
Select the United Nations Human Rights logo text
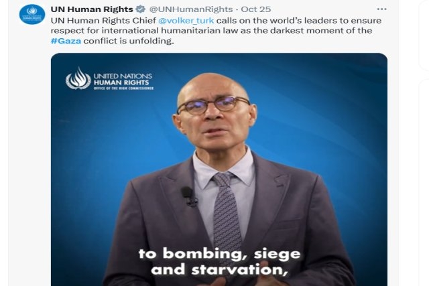pos(123,79)
